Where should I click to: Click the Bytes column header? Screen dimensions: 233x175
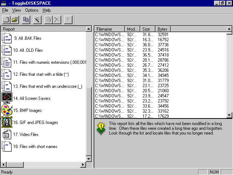(163, 29)
